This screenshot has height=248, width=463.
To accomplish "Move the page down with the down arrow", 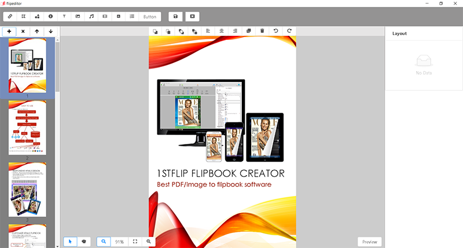I will pos(51,31).
